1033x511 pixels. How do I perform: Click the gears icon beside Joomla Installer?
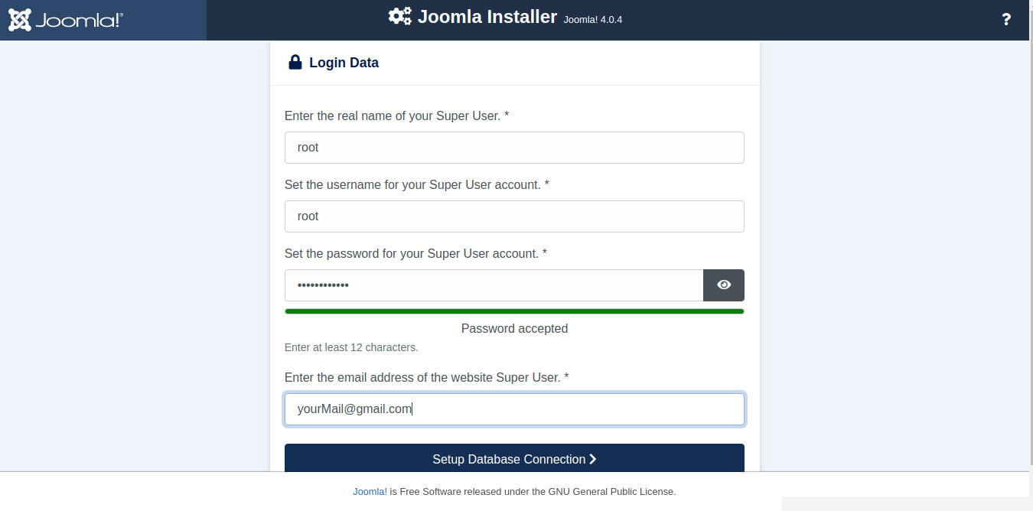(x=399, y=16)
